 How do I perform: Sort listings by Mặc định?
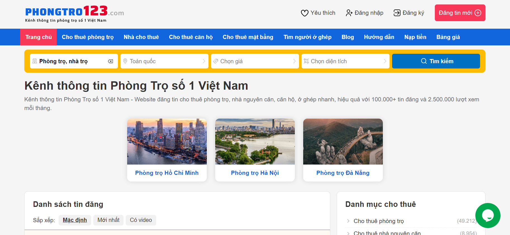click(x=75, y=220)
